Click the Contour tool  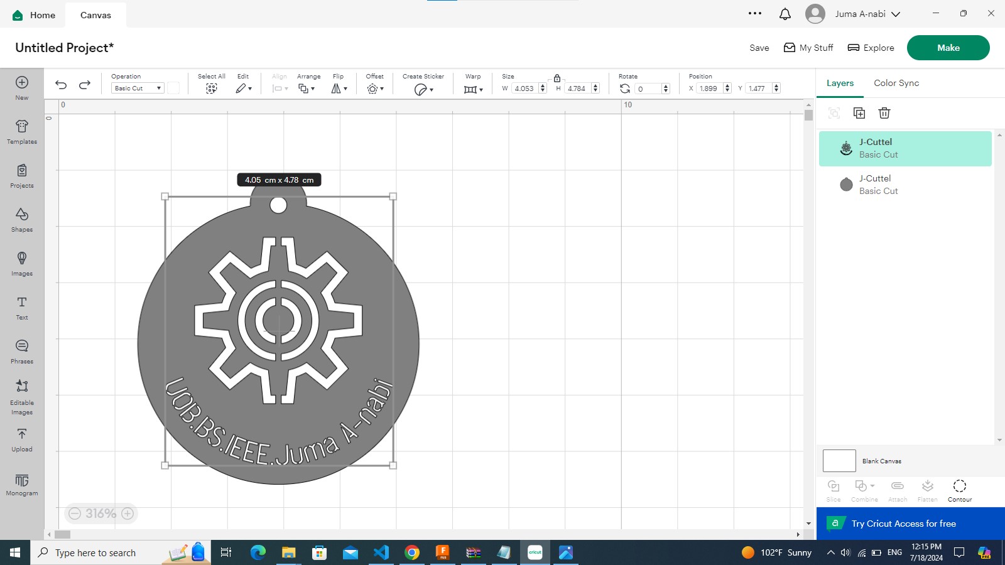(x=960, y=490)
